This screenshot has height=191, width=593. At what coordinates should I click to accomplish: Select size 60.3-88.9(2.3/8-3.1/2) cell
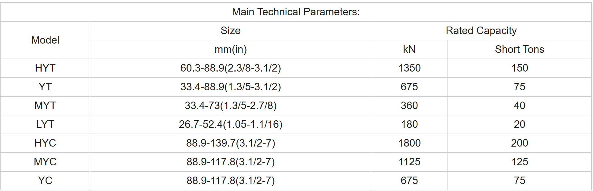(x=230, y=68)
